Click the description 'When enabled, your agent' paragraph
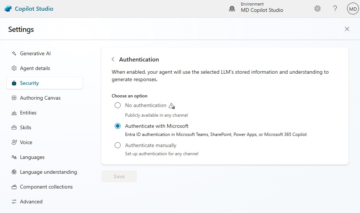This screenshot has width=360, height=213. tap(220, 76)
